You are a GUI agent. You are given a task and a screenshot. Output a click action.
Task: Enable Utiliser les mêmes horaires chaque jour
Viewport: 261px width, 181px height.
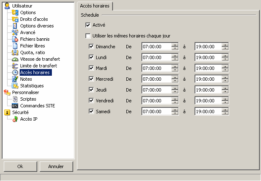coord(88,36)
